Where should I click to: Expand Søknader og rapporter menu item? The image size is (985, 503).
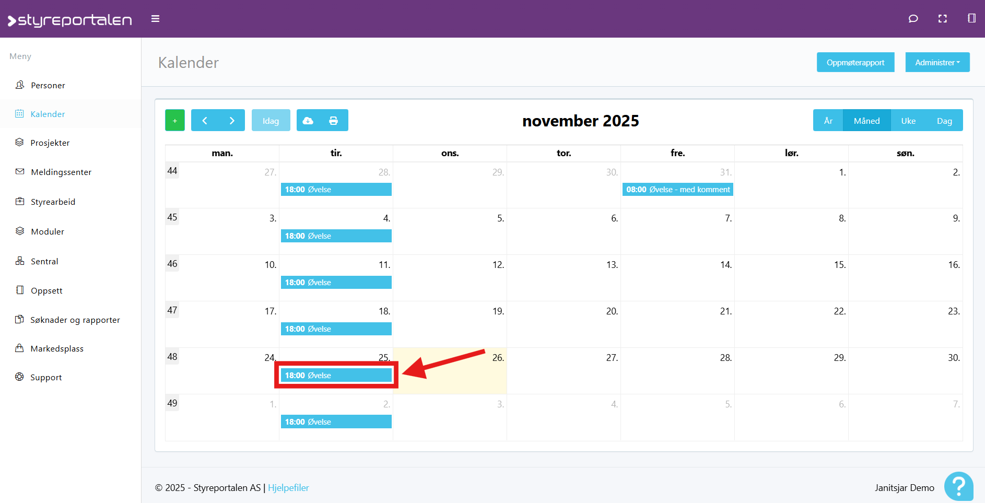(75, 320)
